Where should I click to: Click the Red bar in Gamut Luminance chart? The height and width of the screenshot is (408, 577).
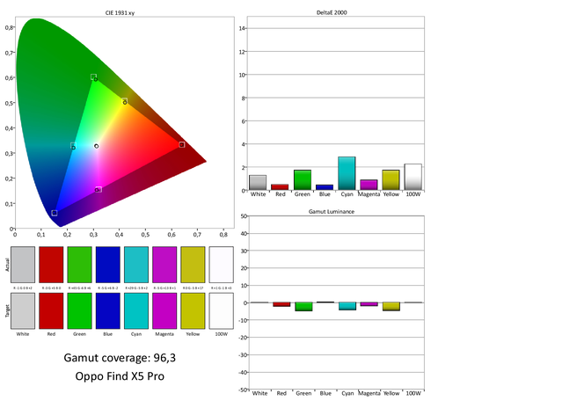coord(281,304)
